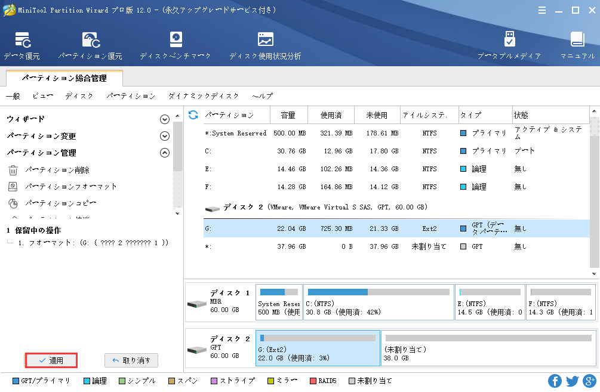
Task: Select the C:(NTFS) block in disk map
Action: (x=378, y=303)
